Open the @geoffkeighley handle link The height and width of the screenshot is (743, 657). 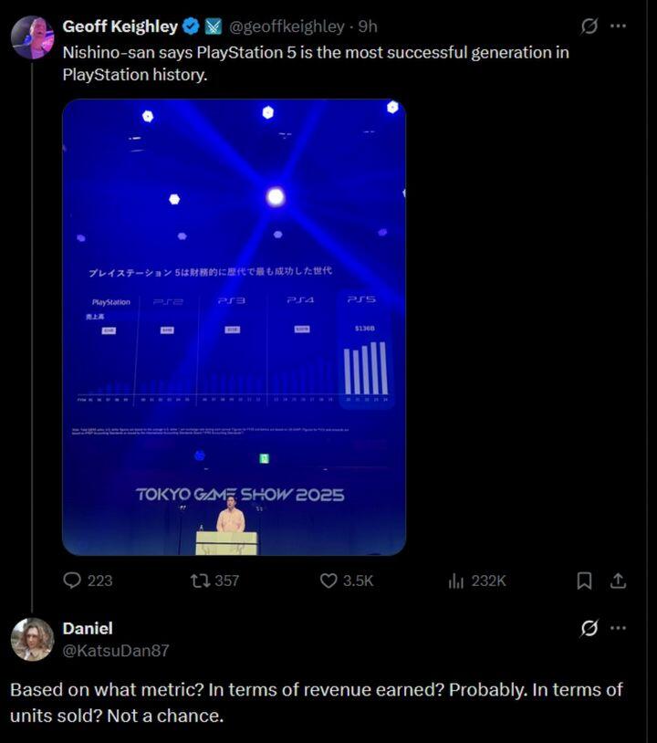pyautogui.click(x=293, y=26)
